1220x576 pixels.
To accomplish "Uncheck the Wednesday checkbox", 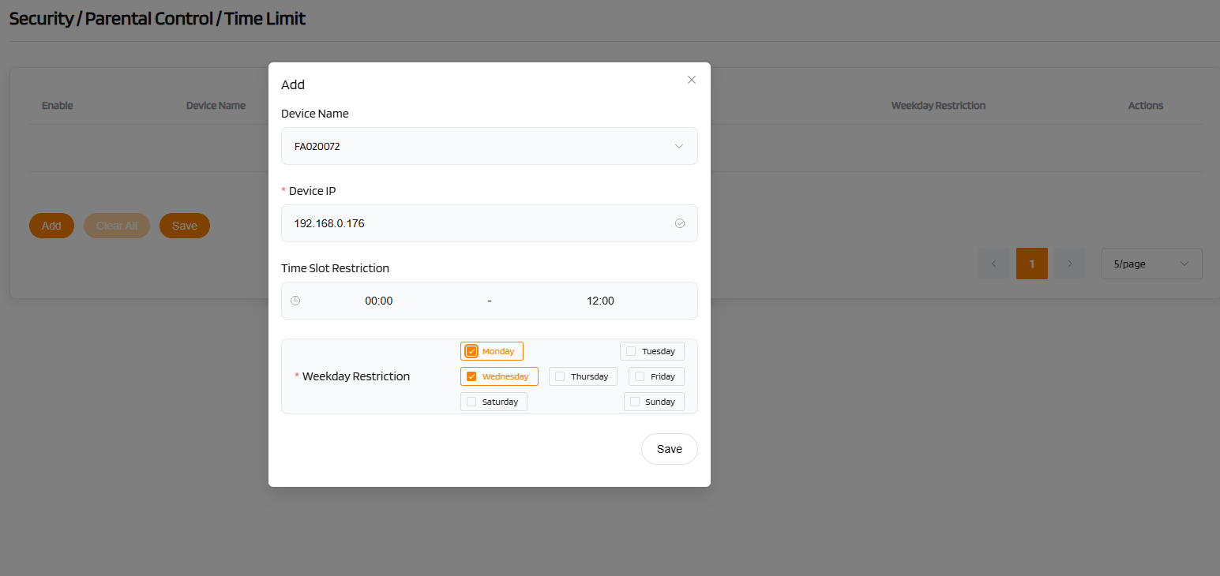I will click(x=471, y=376).
